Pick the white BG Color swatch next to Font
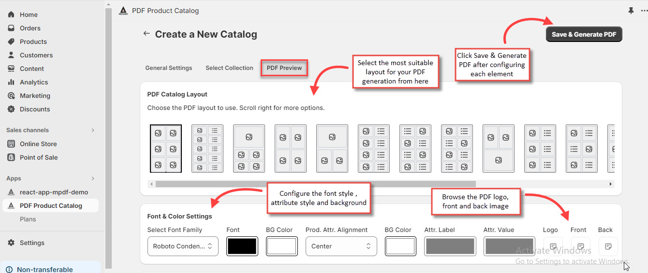This screenshot has width=648, height=273. [281, 246]
